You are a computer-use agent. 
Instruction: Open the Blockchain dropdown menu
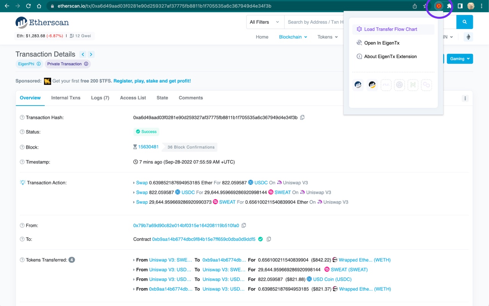coord(293,37)
